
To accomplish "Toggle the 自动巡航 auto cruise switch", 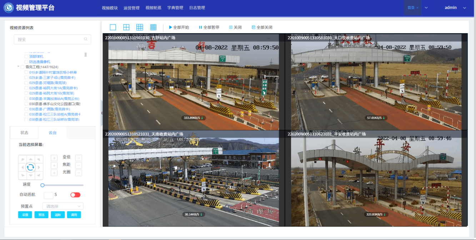I will click(75, 195).
